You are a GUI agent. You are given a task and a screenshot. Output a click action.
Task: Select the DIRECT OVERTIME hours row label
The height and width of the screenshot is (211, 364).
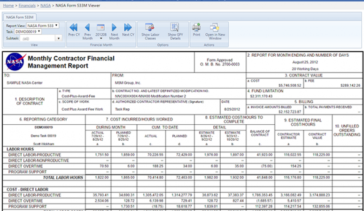coord(25,166)
